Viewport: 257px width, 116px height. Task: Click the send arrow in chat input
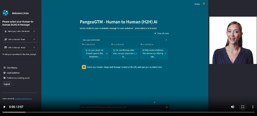(x=167, y=107)
